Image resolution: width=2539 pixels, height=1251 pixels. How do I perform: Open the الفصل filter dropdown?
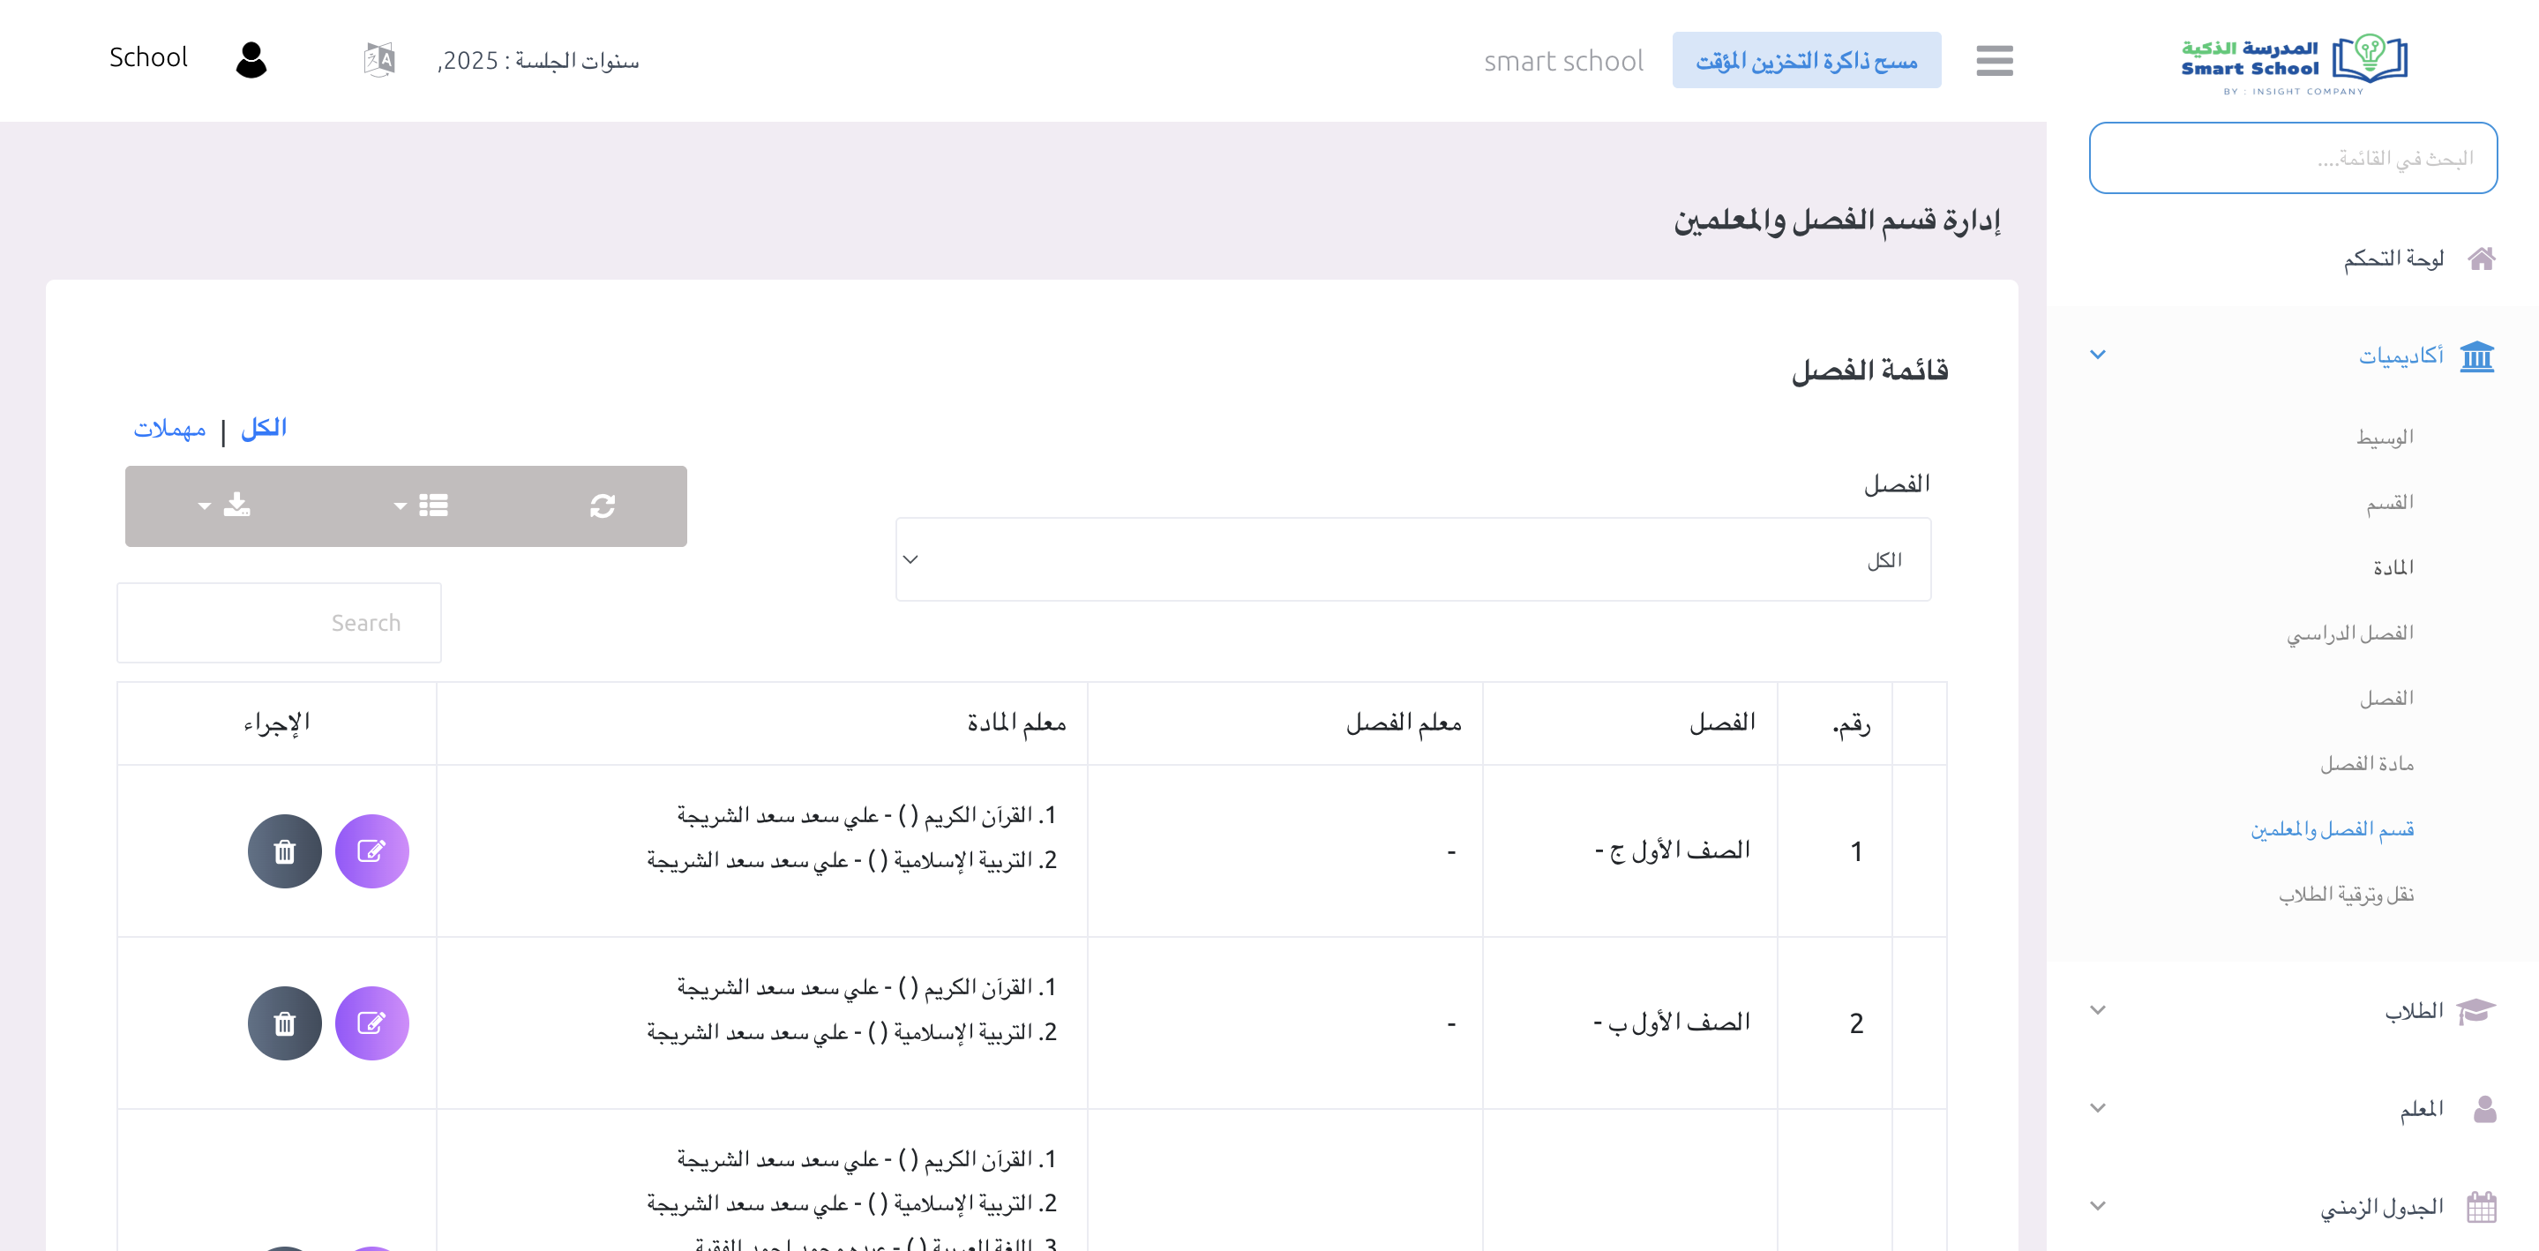[x=1412, y=560]
